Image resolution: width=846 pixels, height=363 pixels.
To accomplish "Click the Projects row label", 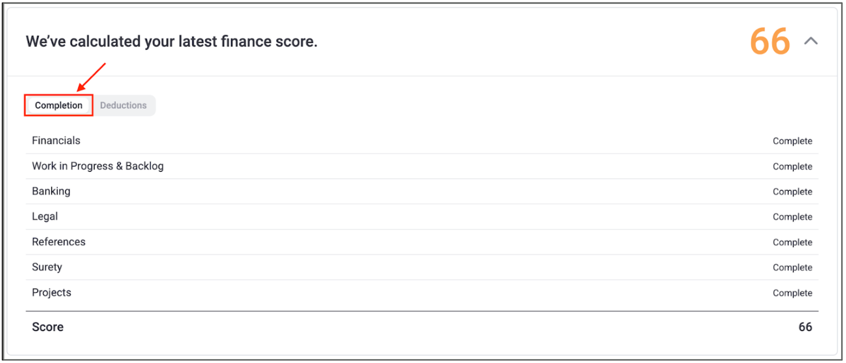I will (51, 293).
